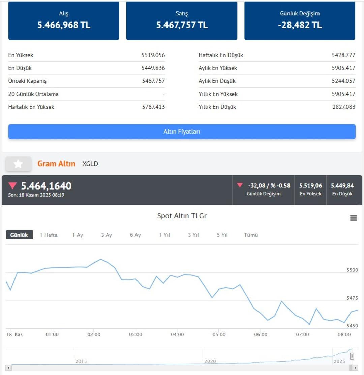Enable the 6 Ay chart period

click(x=135, y=235)
